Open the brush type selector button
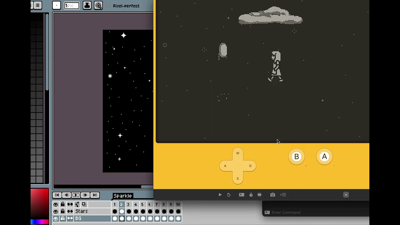400x225 pixels. click(57, 6)
